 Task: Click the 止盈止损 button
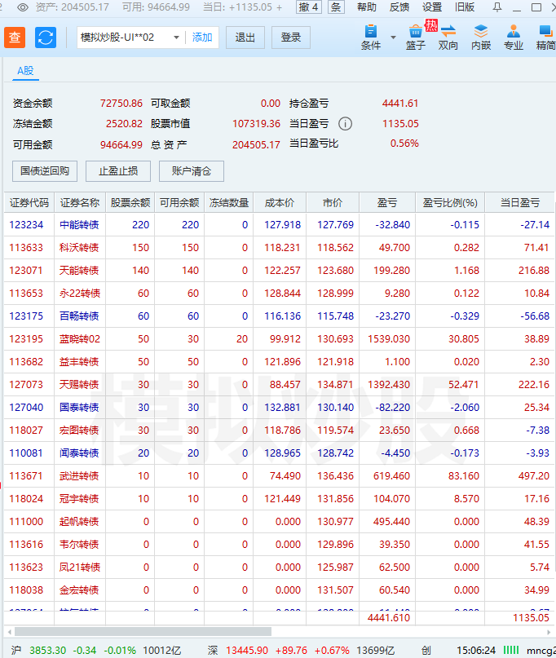(118, 171)
